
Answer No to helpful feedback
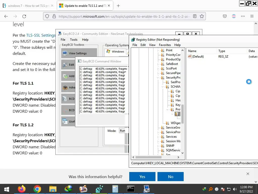171,177
